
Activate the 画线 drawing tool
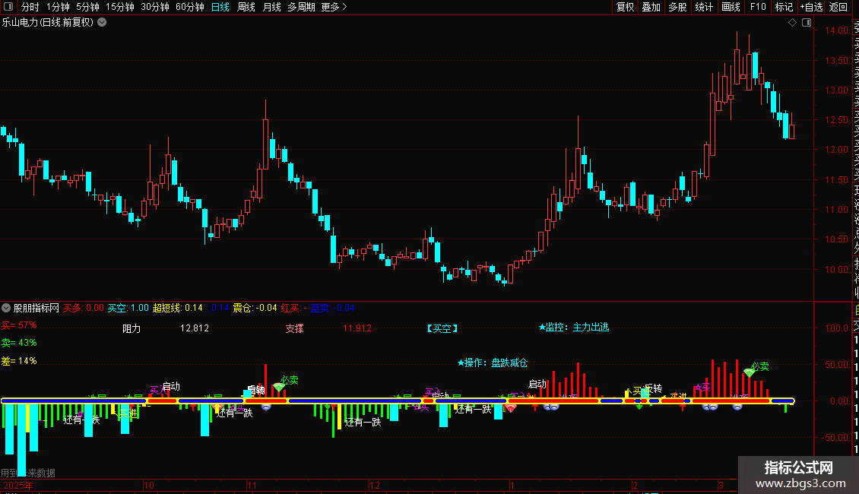731,7
